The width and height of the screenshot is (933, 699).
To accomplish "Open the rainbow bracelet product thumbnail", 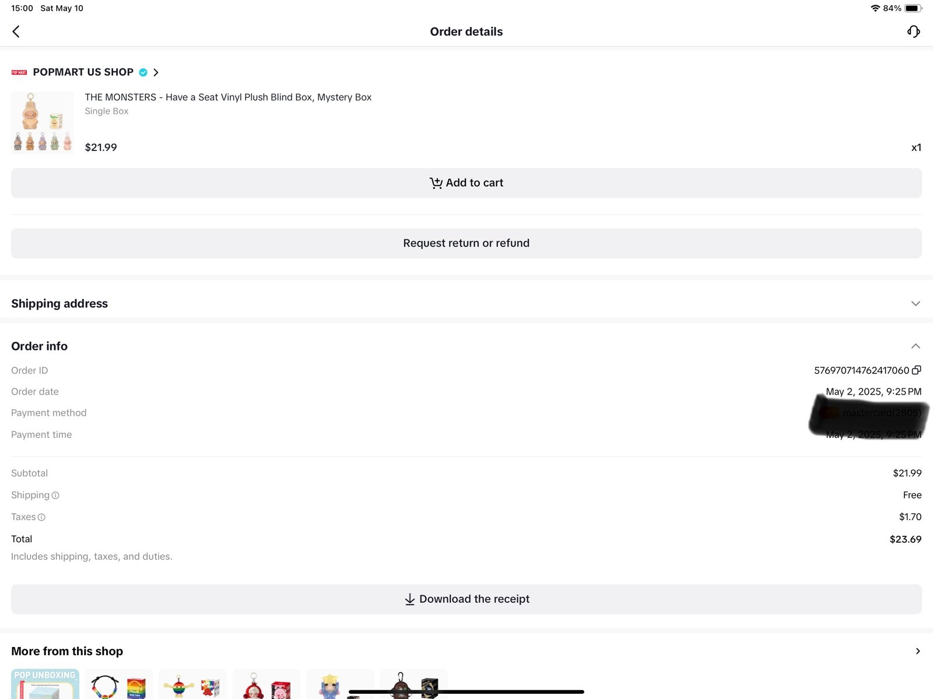I will (x=119, y=684).
